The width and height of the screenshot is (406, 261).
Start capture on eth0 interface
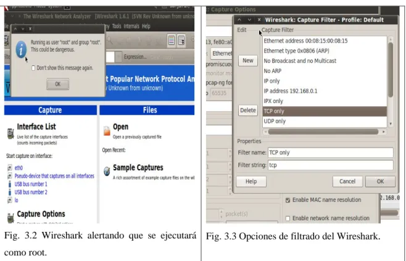tap(19, 168)
